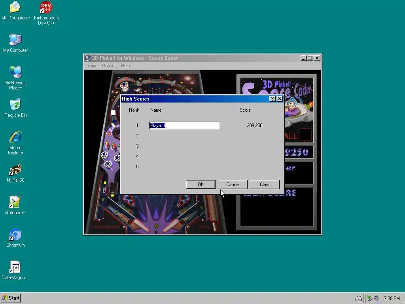This screenshot has height=304, width=405.
Task: Open My Documents desktop icon
Action: [x=15, y=11]
